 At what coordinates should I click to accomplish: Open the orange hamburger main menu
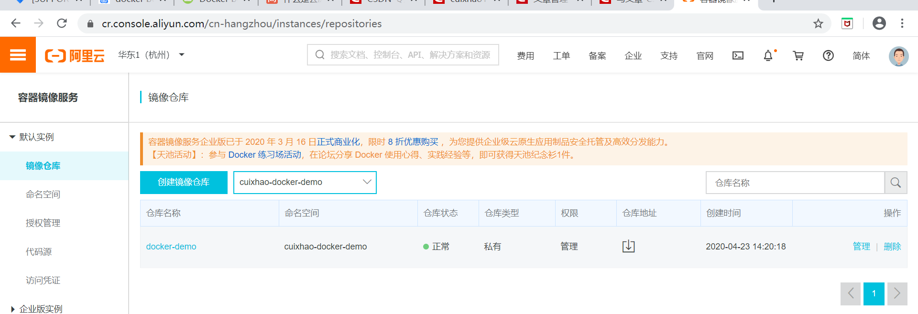tap(18, 55)
